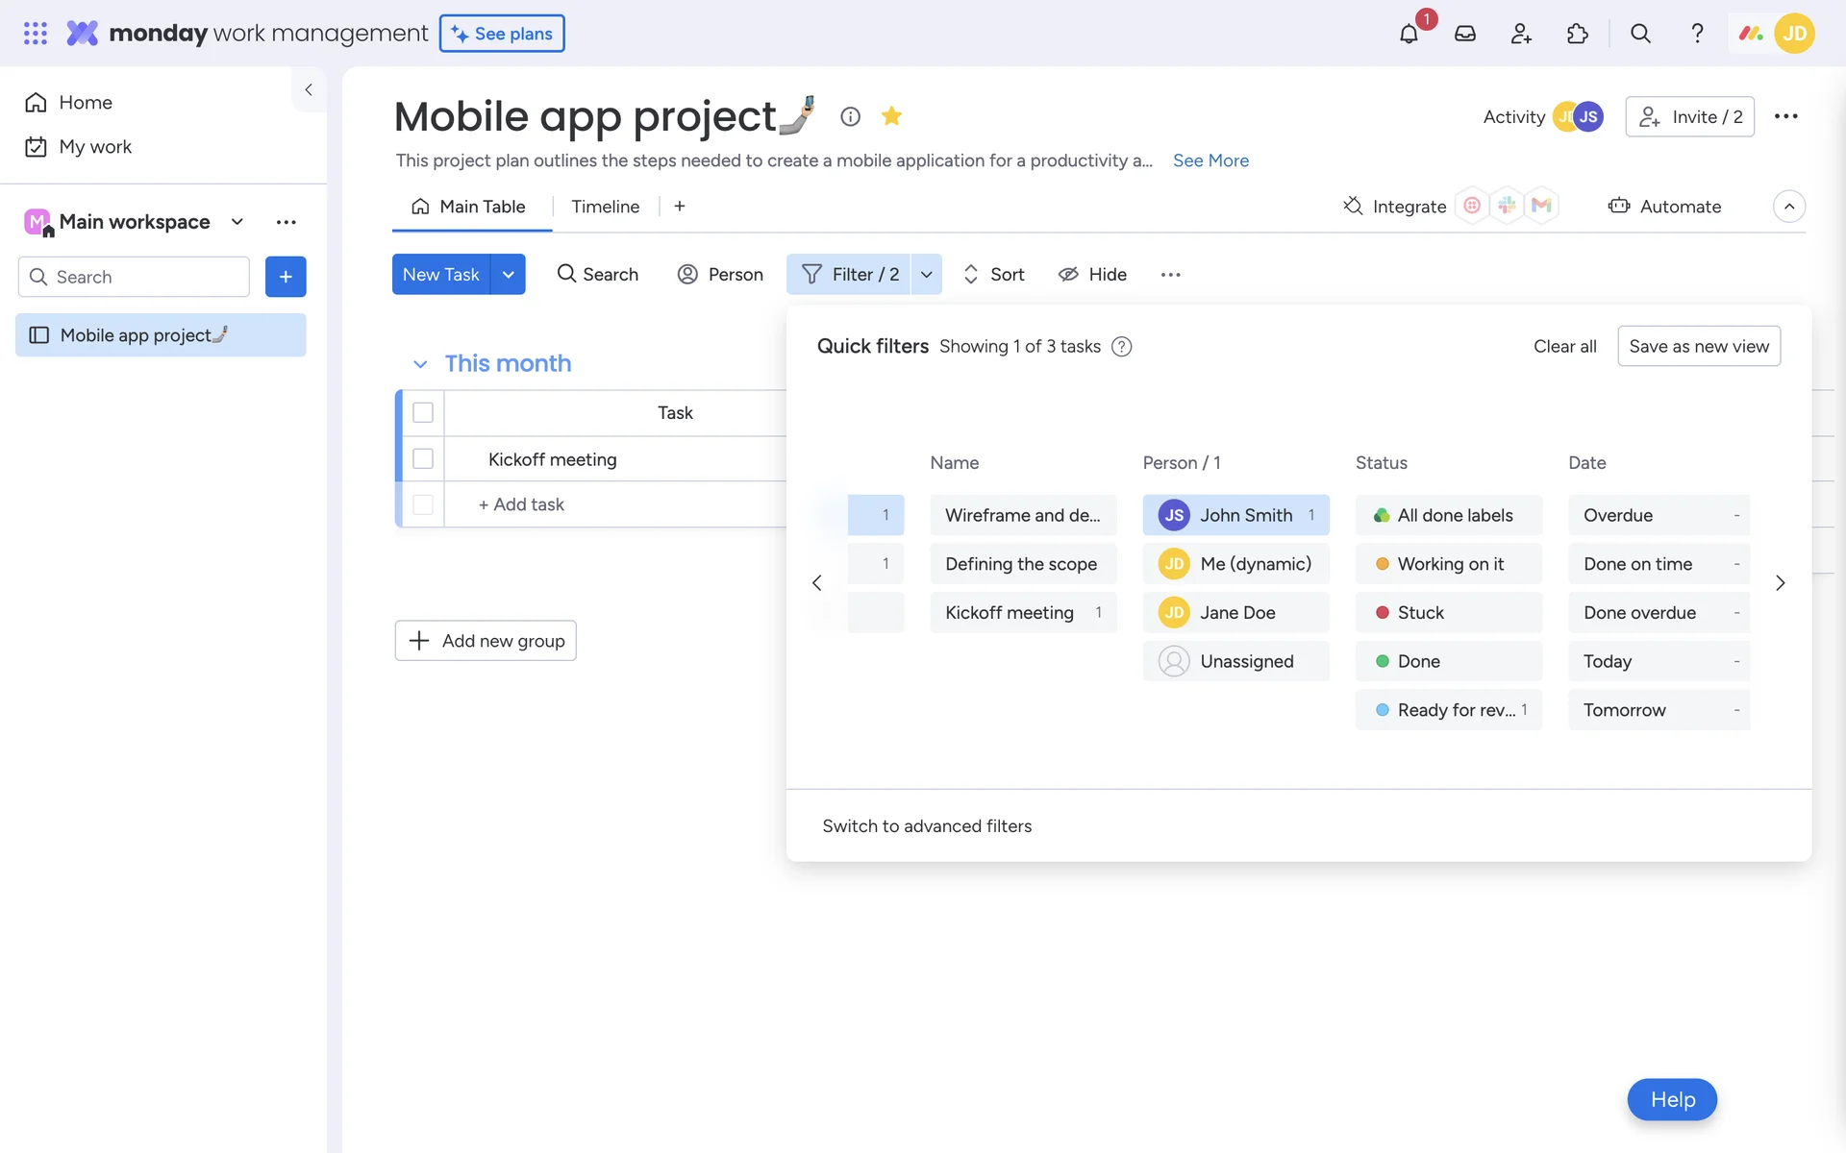1846x1153 pixels.
Task: Open the help question mark icon
Action: (1697, 34)
